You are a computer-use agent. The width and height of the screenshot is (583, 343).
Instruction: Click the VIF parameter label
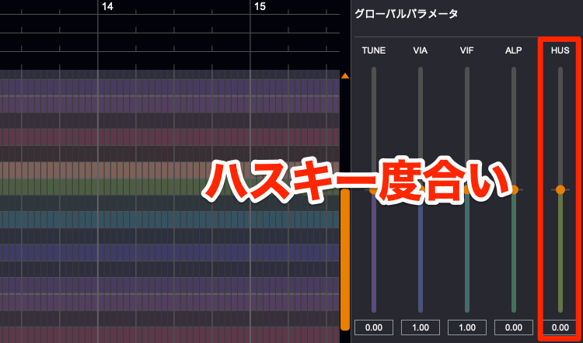(466, 50)
